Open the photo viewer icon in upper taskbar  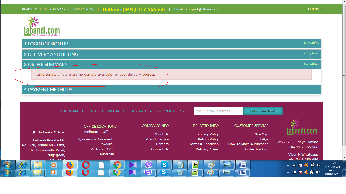pos(227,165)
